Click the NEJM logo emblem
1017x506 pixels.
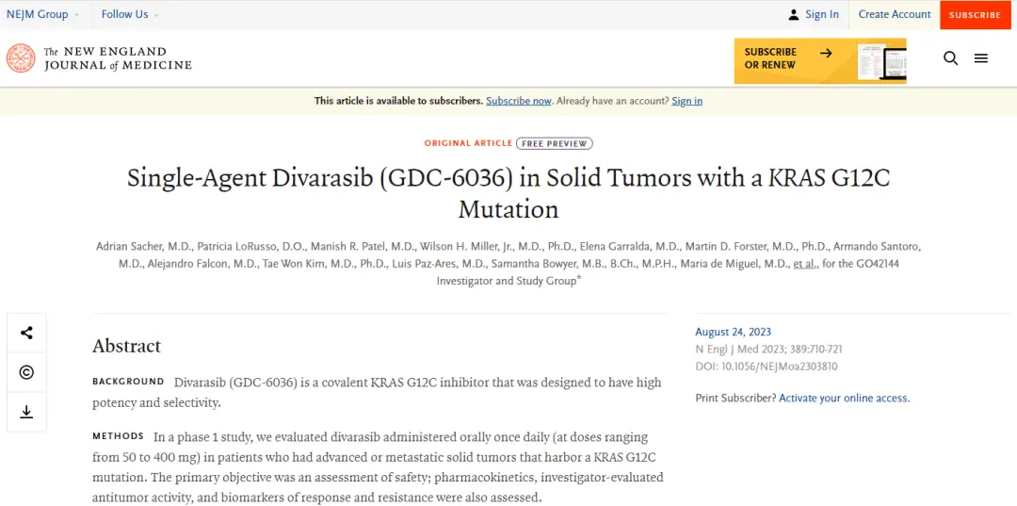21,58
